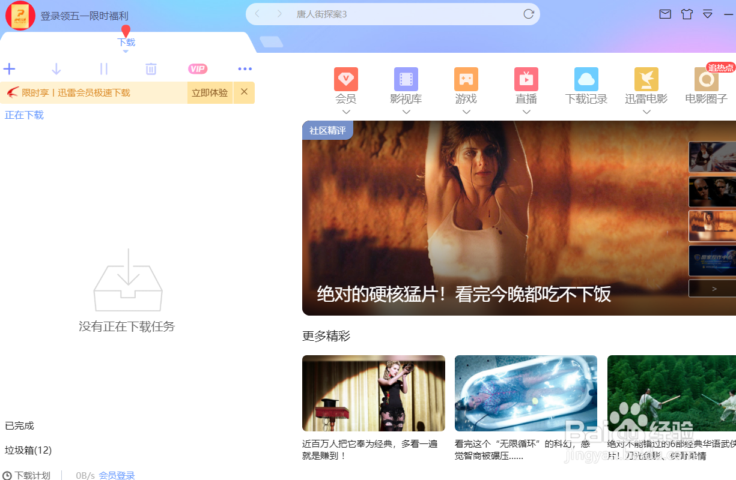Expand the dropdown under 影视库
736x480 pixels.
point(406,112)
